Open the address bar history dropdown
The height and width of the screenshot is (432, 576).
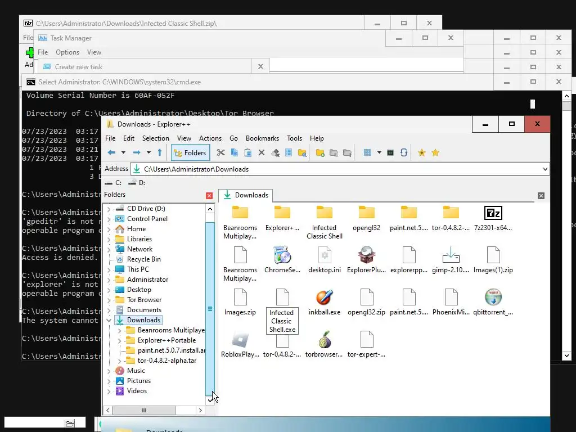click(545, 169)
